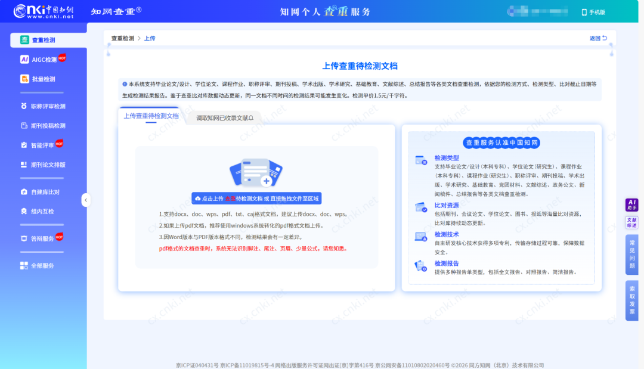
Task: Click the icon beside 组内互检
Action: point(24,211)
